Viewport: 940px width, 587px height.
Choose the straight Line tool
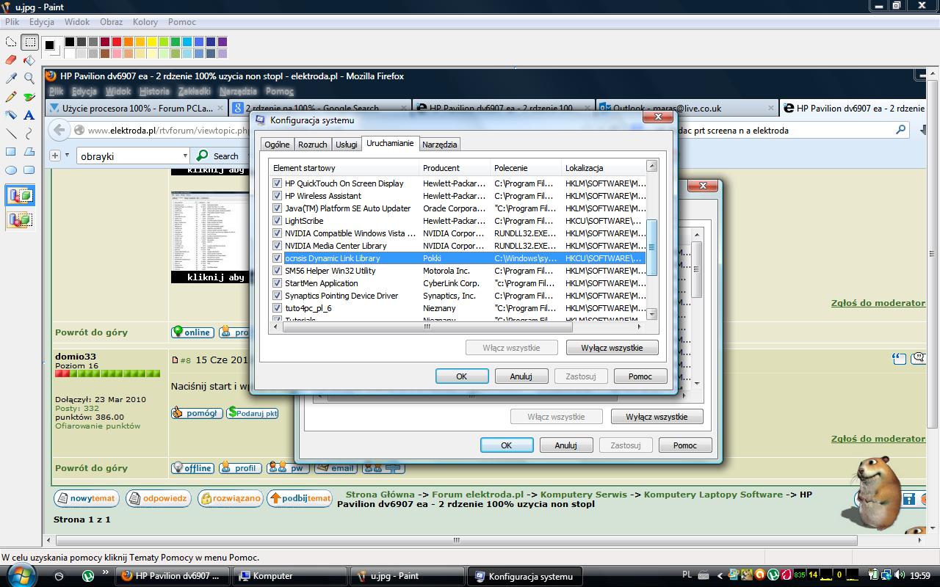pos(11,134)
